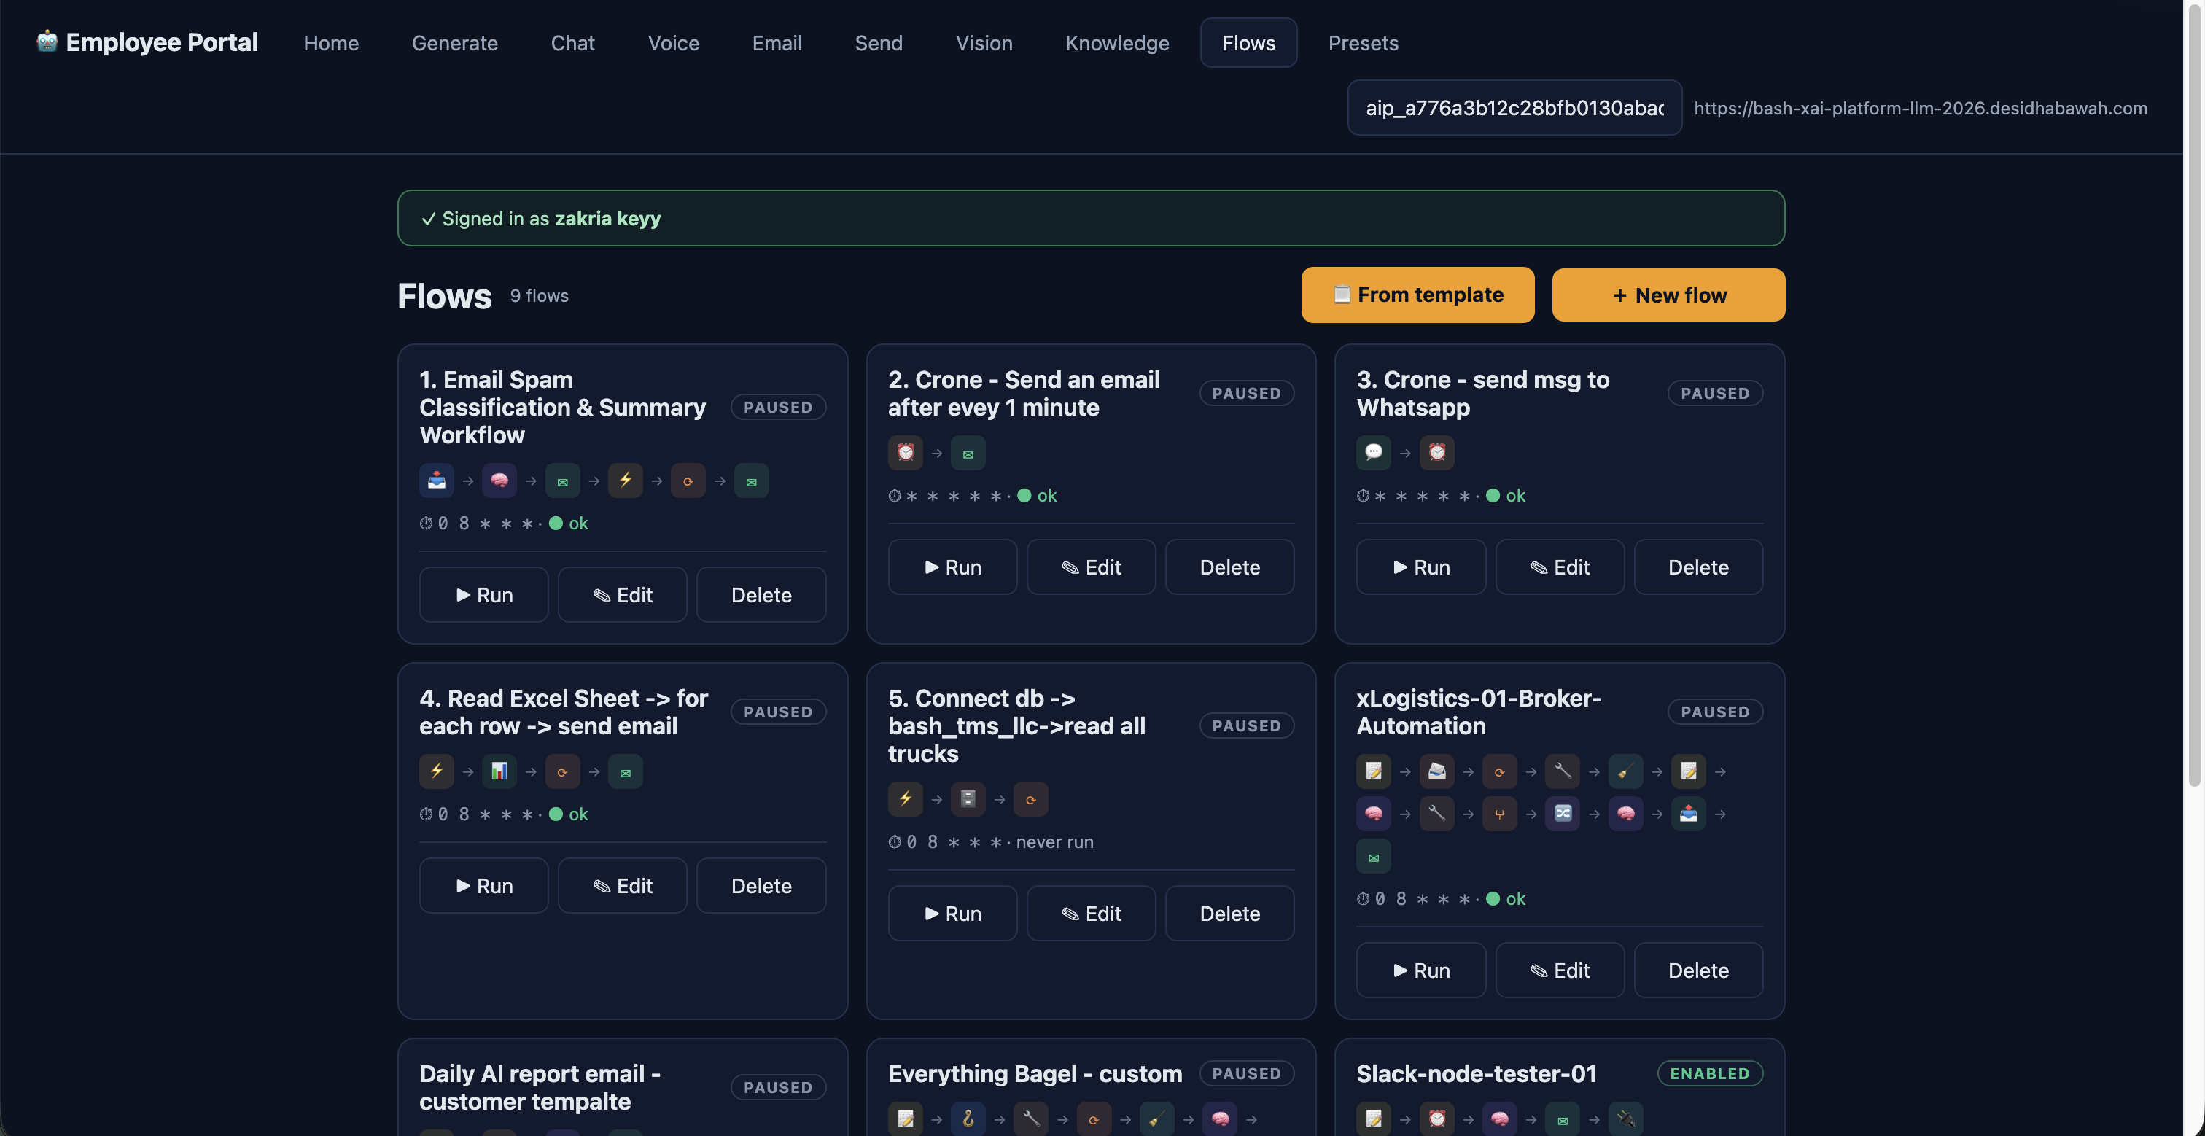The image size is (2205, 1136).
Task: Click the page vertical scrollbar
Action: [2196, 394]
